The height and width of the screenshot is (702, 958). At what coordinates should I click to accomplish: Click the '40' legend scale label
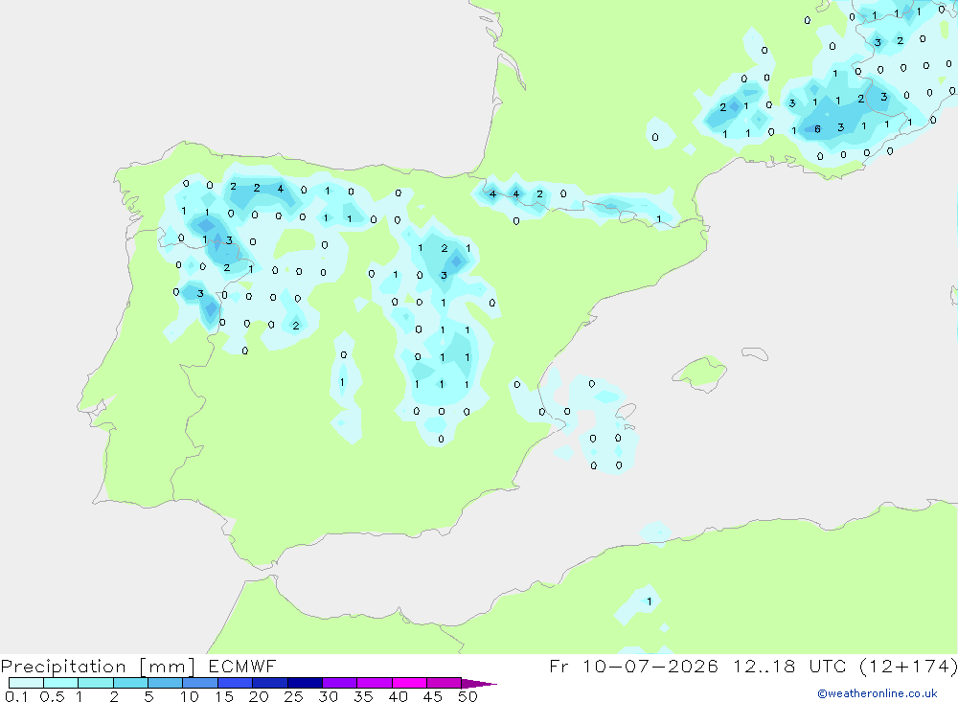398,696
